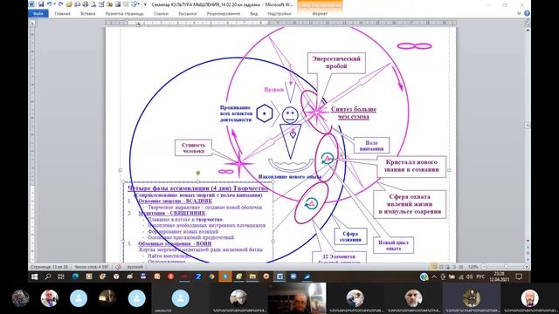Click the vertical scrollbar down arrow
This screenshot has height=314, width=559.
(x=528, y=241)
